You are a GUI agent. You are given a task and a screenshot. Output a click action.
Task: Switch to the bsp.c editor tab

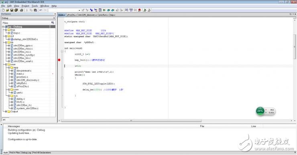pos(113,15)
